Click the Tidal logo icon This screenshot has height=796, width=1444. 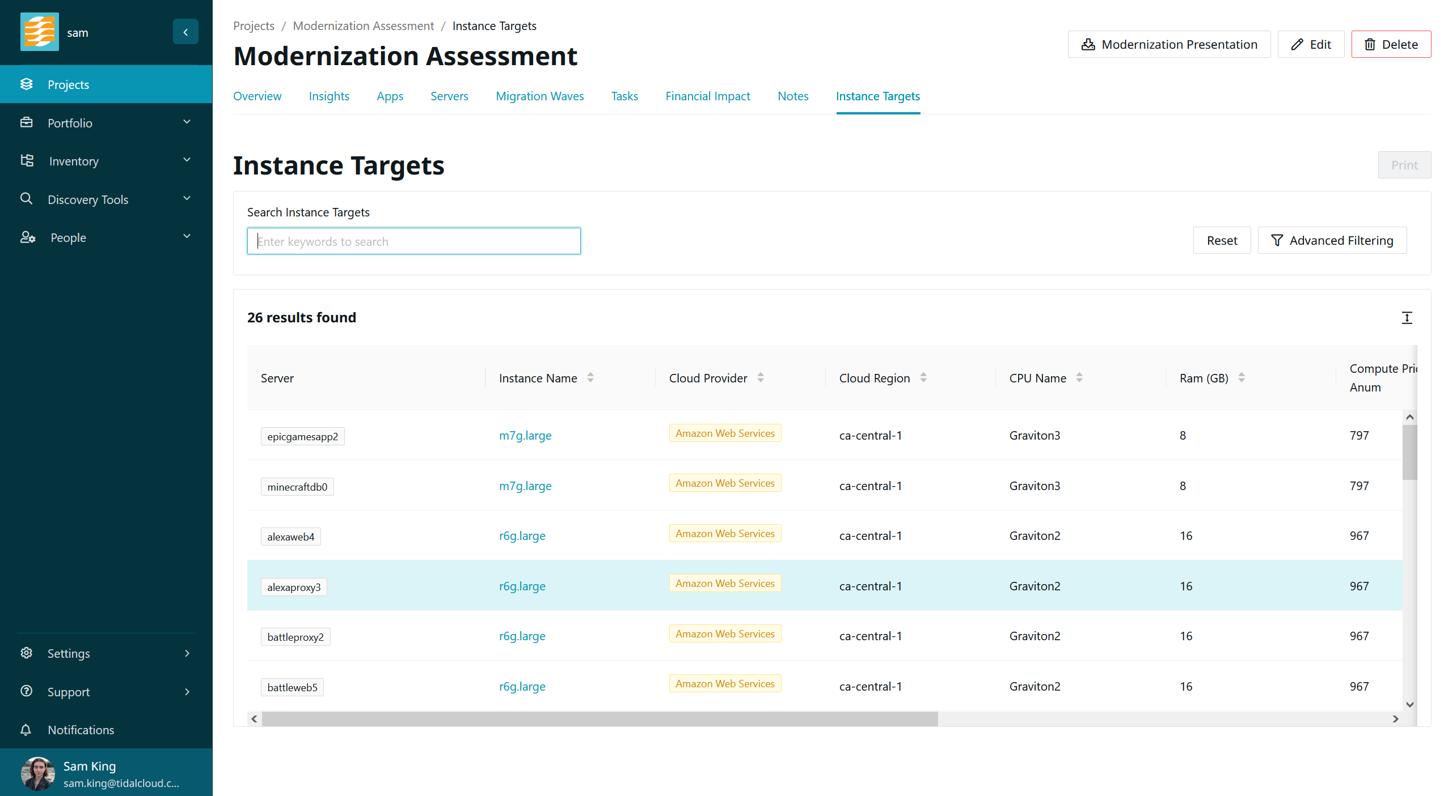click(40, 32)
